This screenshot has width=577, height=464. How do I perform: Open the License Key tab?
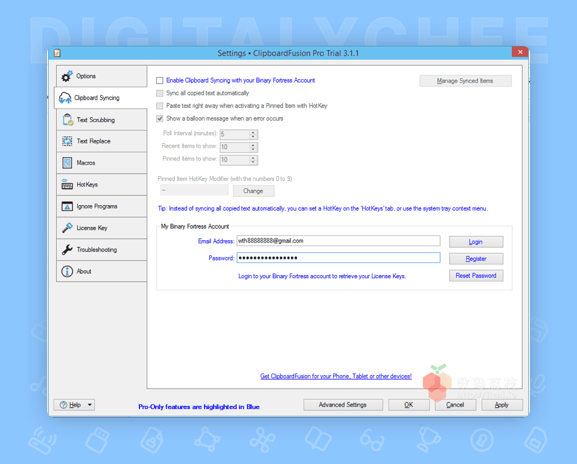click(x=101, y=227)
